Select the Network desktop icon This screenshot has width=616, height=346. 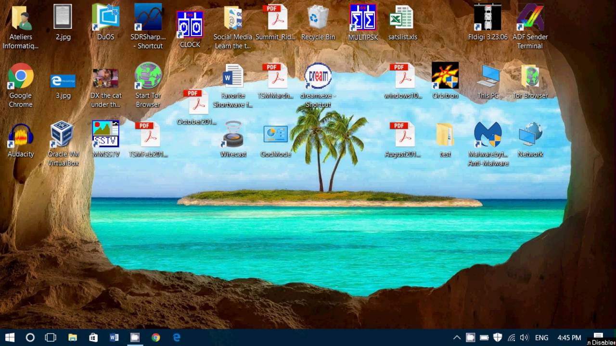point(530,135)
